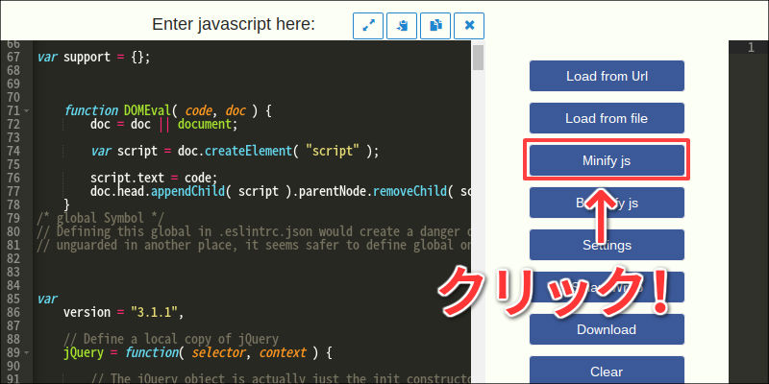Click the 'script.text = code;' line

154,178
